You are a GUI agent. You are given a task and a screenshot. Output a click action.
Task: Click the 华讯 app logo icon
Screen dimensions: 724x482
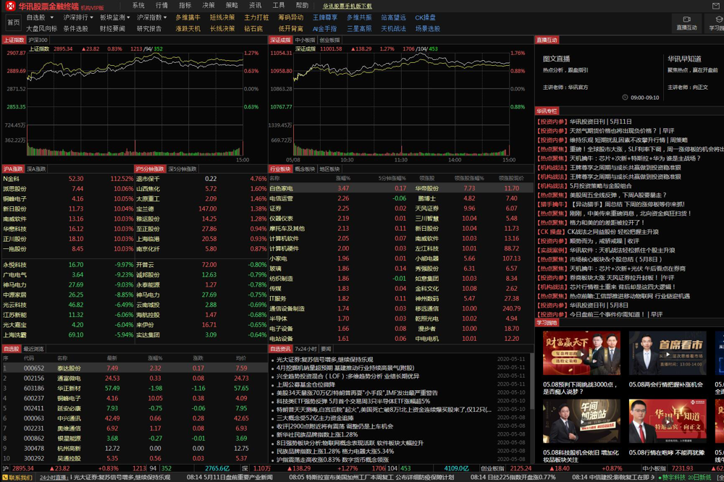tap(9, 6)
